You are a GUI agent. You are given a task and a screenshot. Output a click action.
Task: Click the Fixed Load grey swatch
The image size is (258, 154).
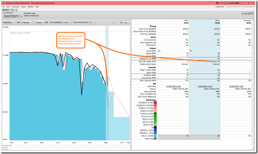pyautogui.click(x=155, y=139)
